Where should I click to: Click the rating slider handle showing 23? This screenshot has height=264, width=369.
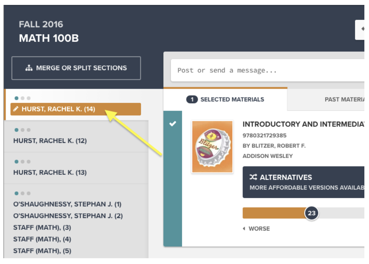point(311,213)
